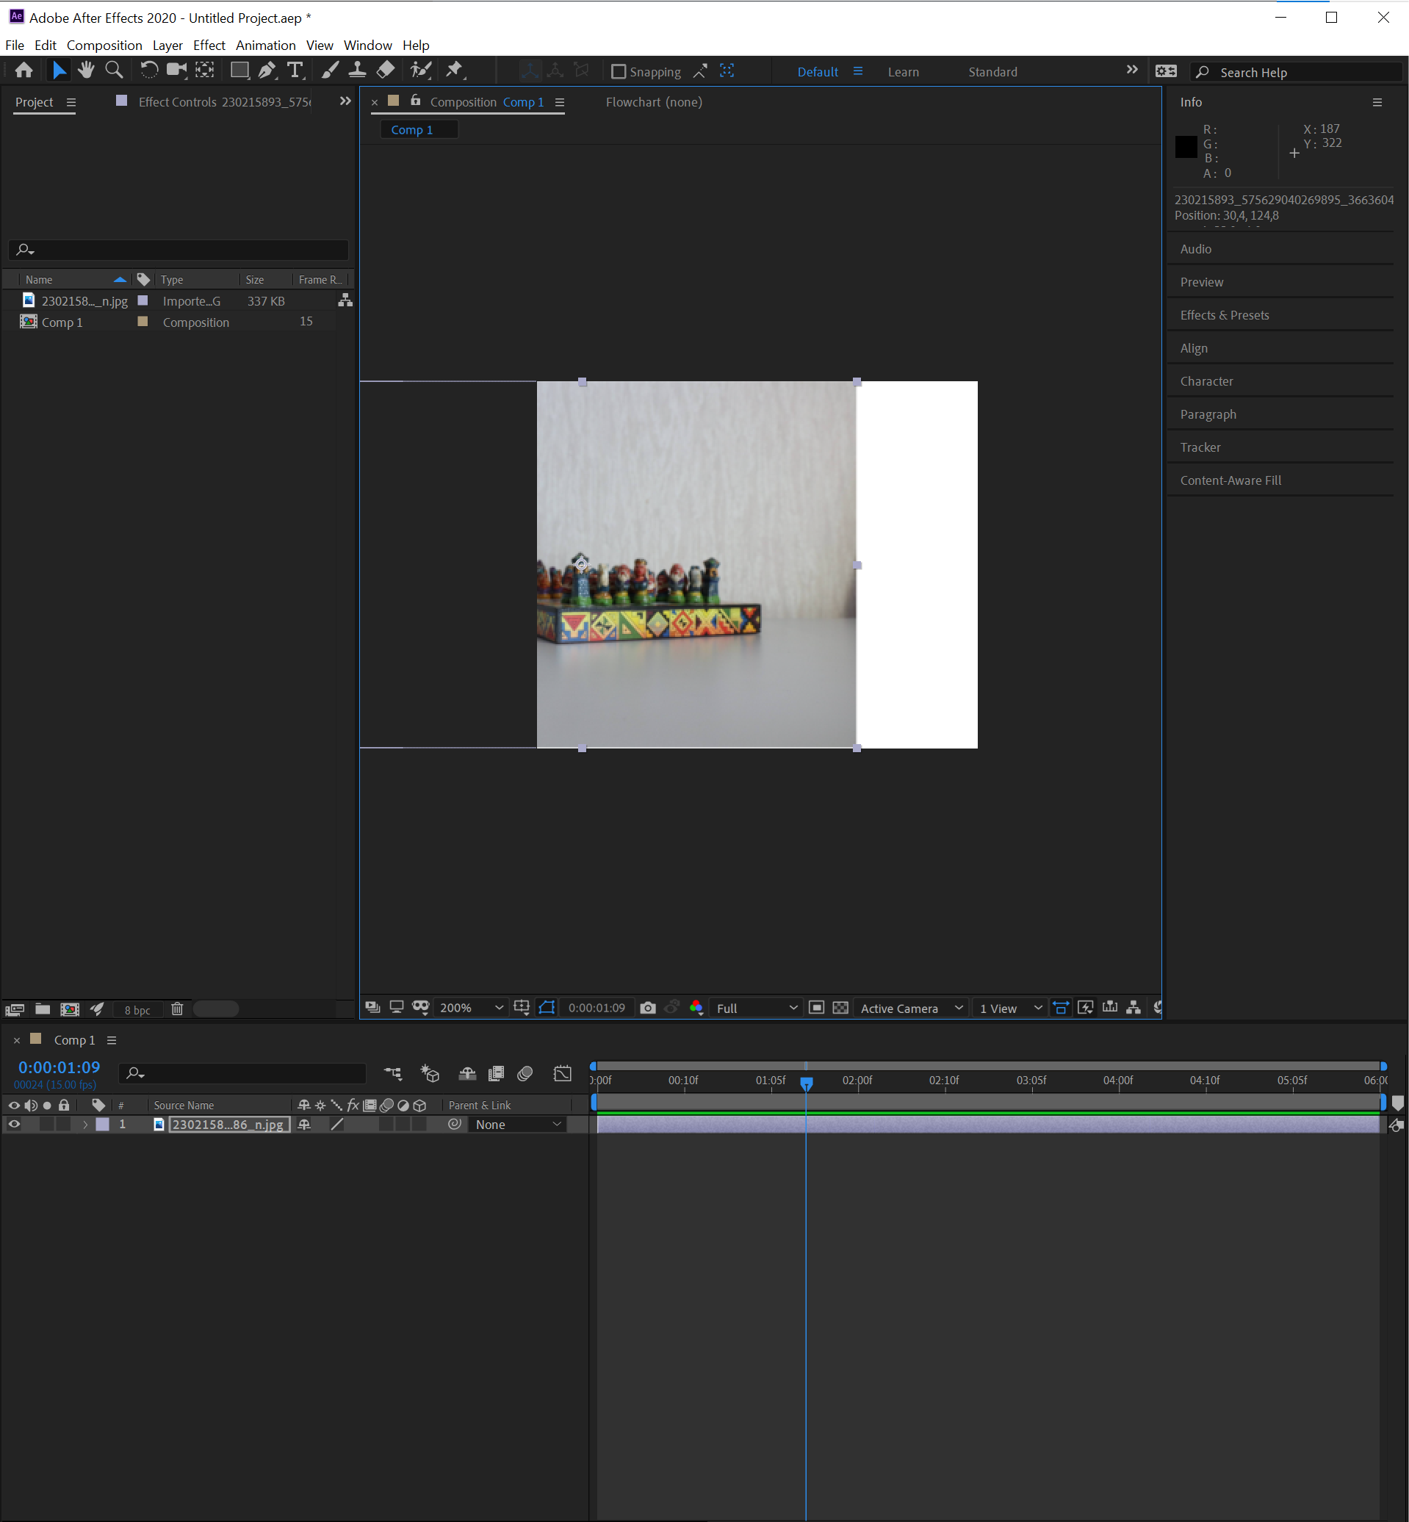Select the Hand tool

pos(86,71)
